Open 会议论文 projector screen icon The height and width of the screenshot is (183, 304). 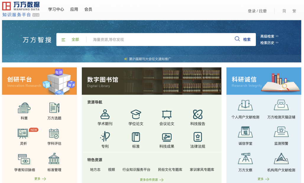[167, 115]
